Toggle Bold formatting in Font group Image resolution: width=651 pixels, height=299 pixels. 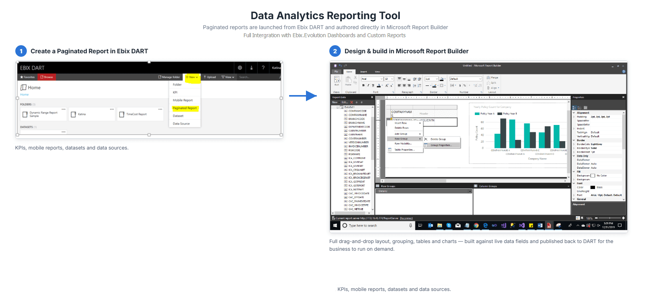[363, 85]
